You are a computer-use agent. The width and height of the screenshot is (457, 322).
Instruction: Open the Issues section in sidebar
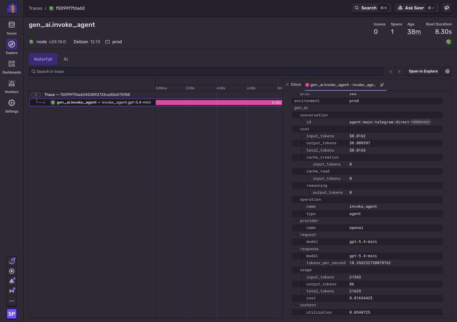(11, 28)
